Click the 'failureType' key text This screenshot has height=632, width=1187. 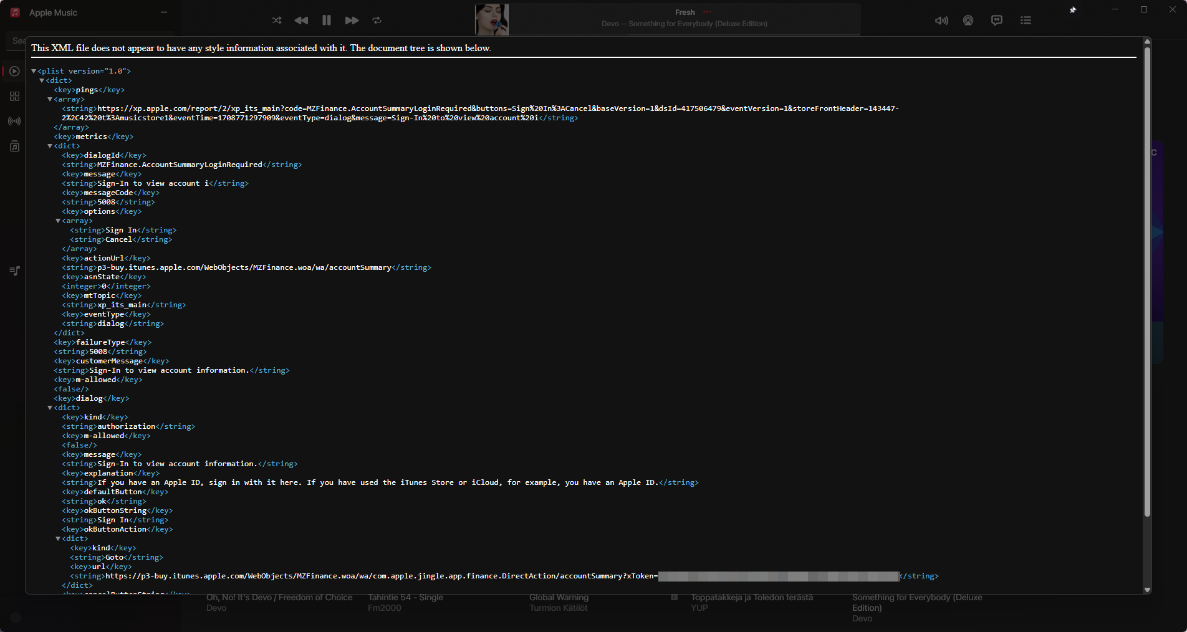[x=100, y=342]
